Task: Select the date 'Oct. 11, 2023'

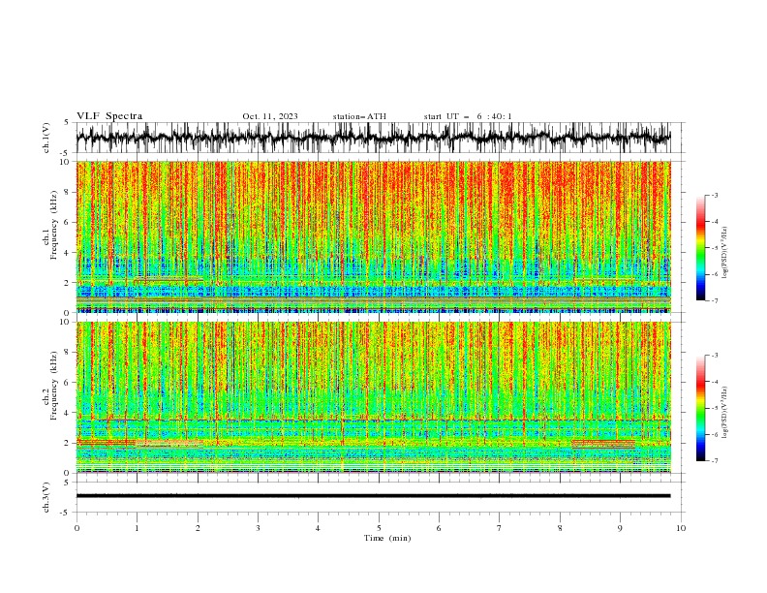Action: coord(270,116)
